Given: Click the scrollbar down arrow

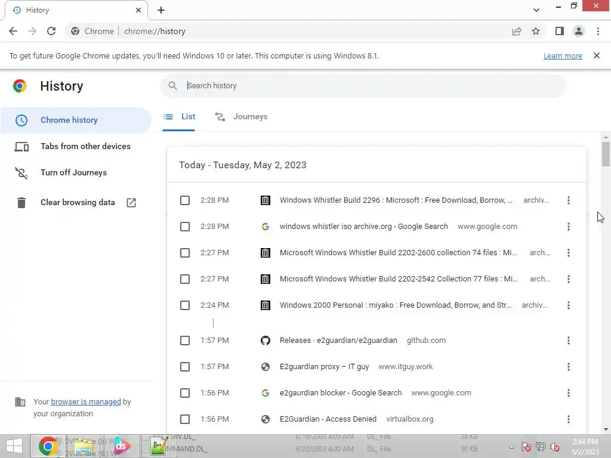Looking at the screenshot, I should point(606,429).
